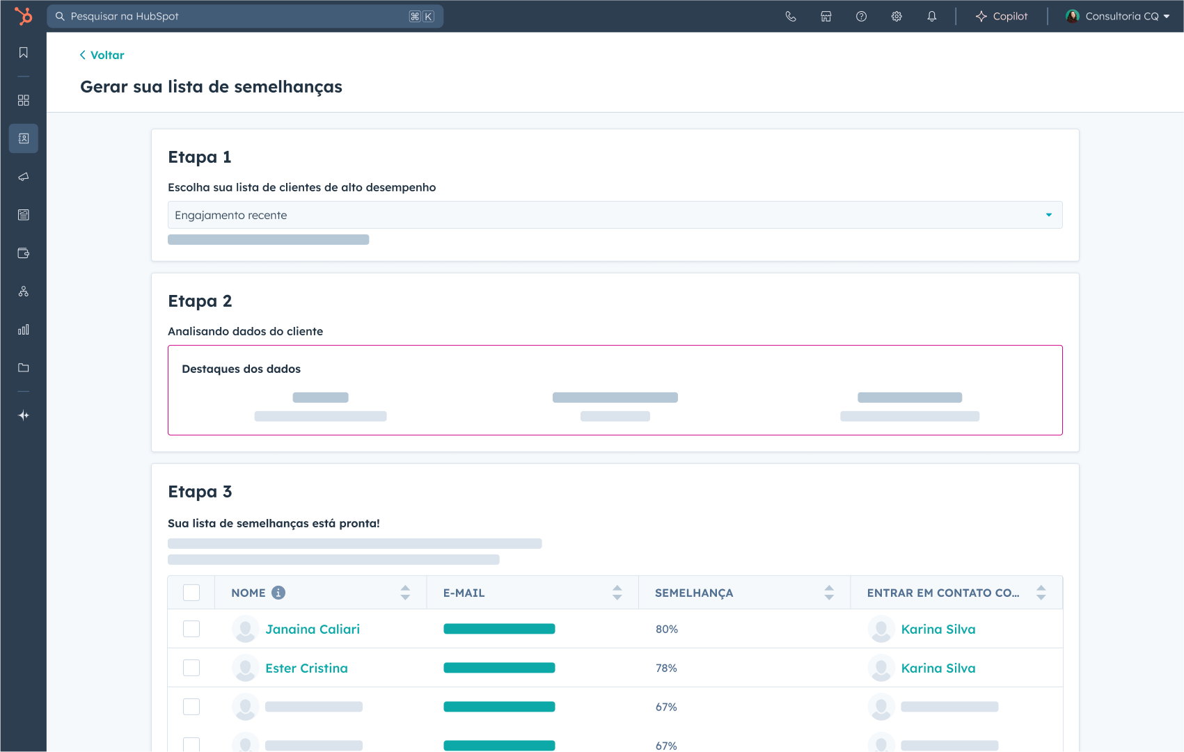This screenshot has width=1184, height=752.
Task: Open the Copilot panel
Action: pyautogui.click(x=1001, y=16)
